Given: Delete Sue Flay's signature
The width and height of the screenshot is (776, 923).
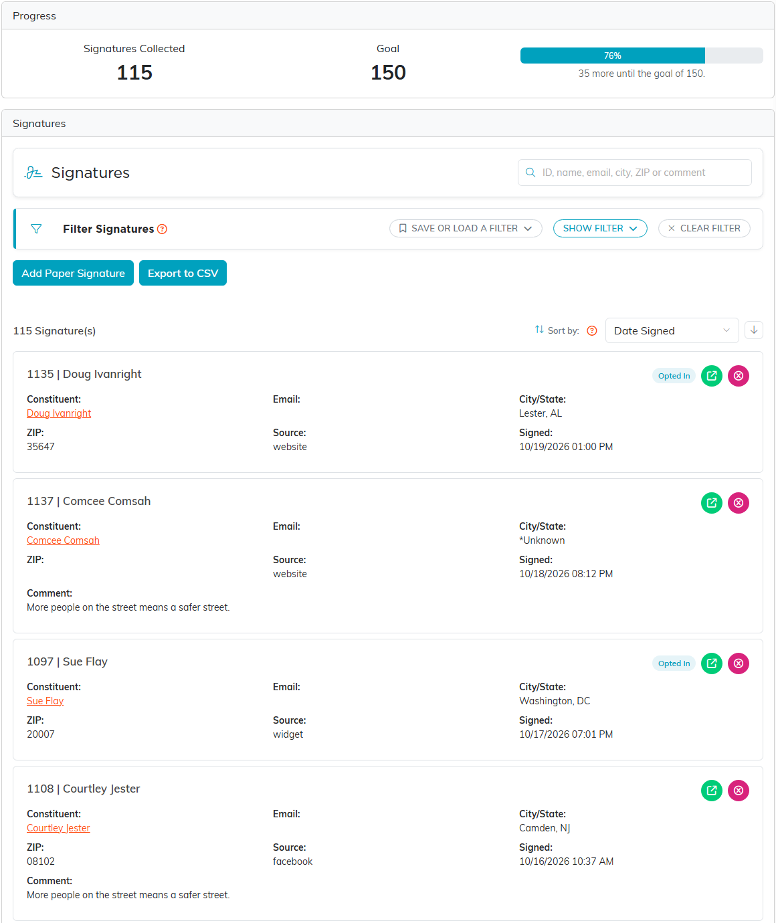Looking at the screenshot, I should pos(739,663).
